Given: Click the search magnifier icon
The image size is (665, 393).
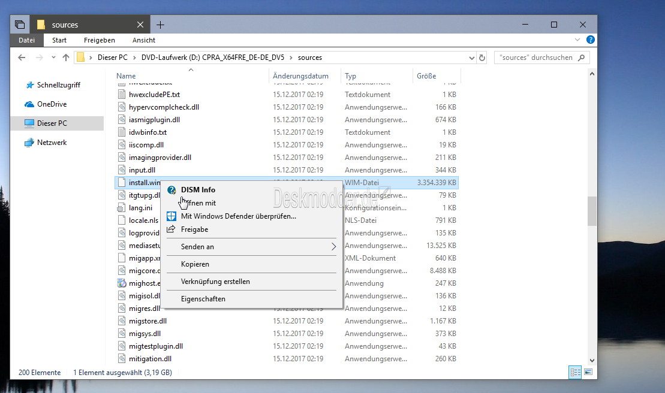Looking at the screenshot, I should (x=582, y=58).
